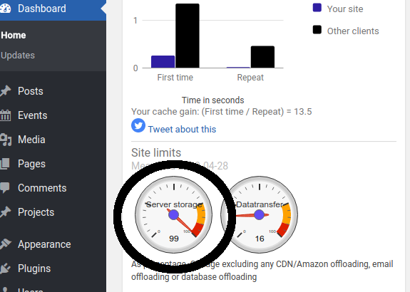Click the Projects pin icon
The image size is (410, 292).
[5, 212]
